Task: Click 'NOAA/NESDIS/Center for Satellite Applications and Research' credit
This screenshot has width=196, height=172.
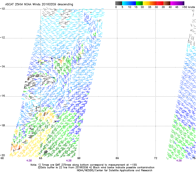Action: [x=114, y=170]
